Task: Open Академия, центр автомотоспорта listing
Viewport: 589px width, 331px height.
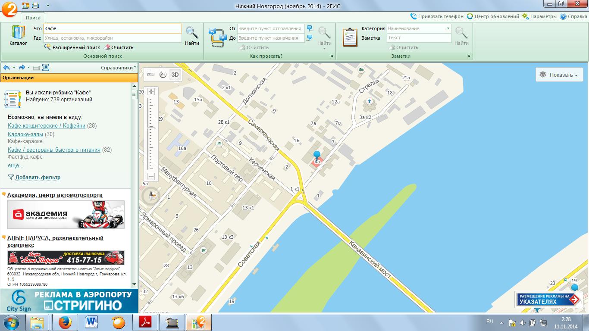Action: (x=55, y=195)
